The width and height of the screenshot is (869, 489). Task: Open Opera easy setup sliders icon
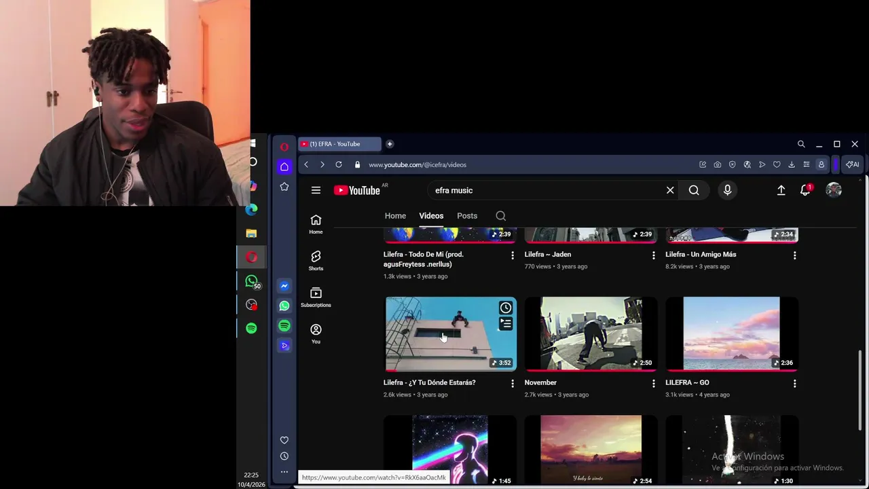point(807,164)
